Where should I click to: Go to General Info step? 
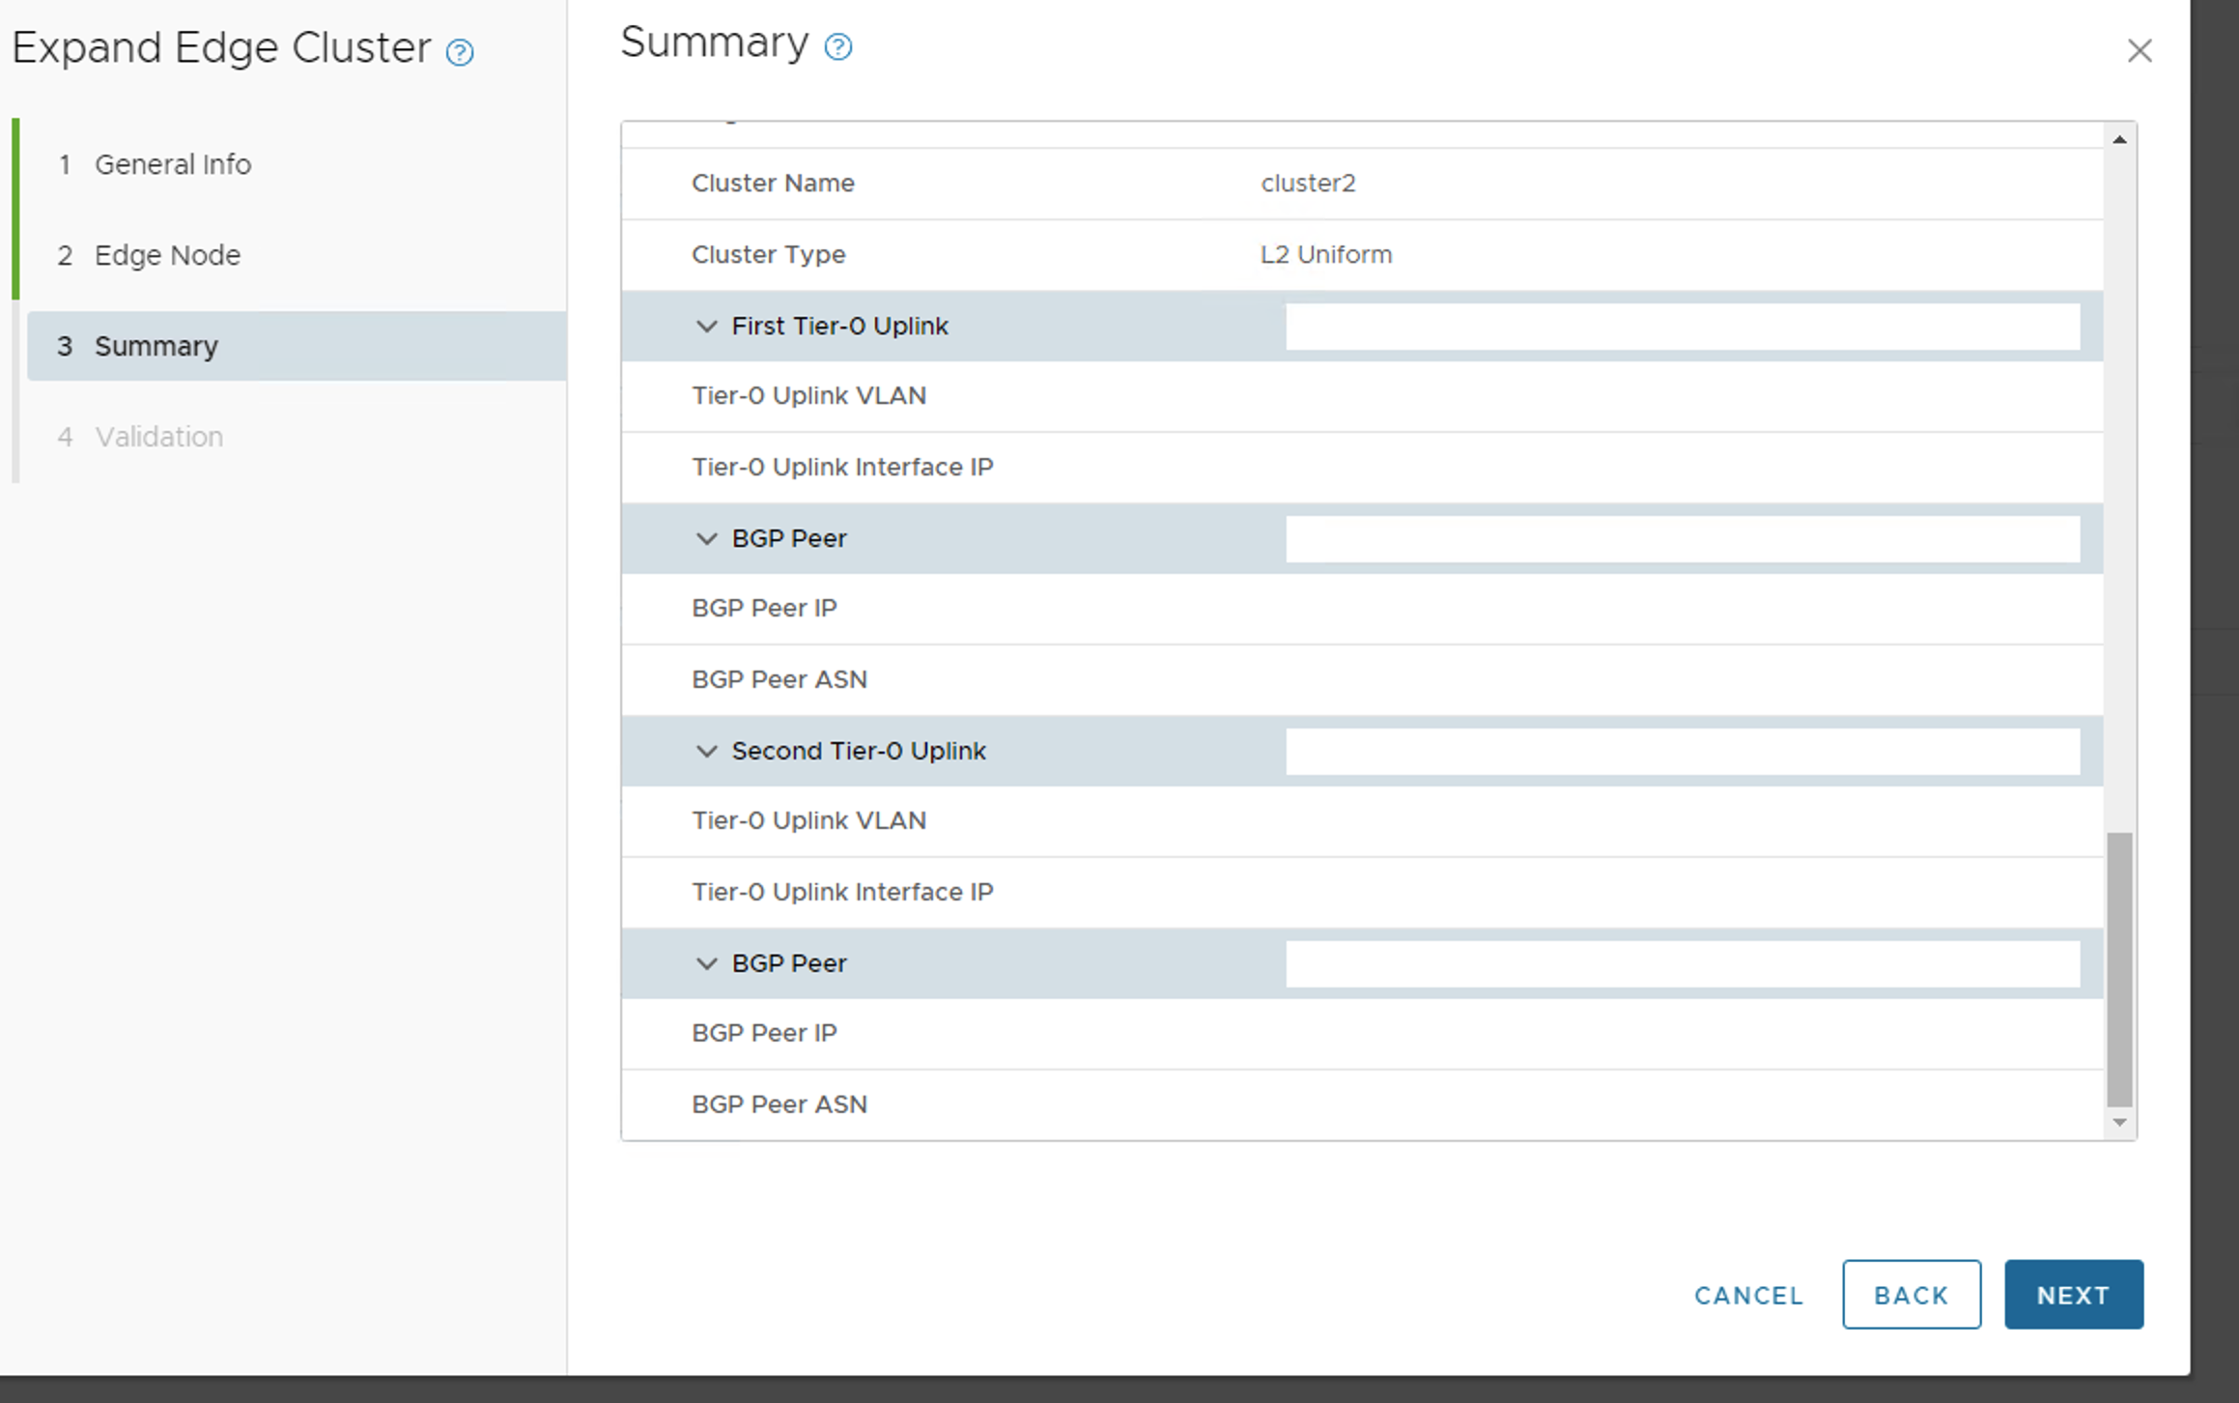pyautogui.click(x=172, y=164)
